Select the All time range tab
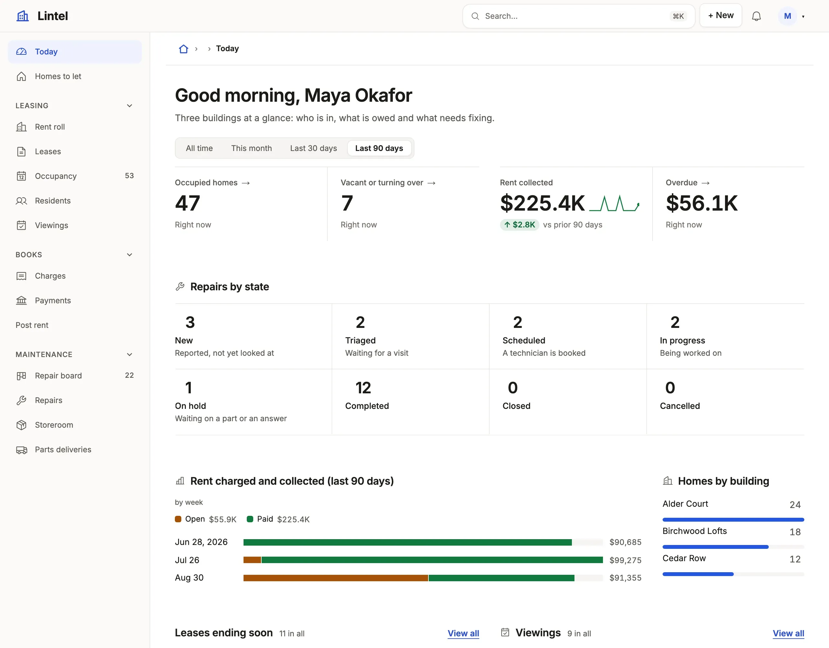829x648 pixels. 199,148
